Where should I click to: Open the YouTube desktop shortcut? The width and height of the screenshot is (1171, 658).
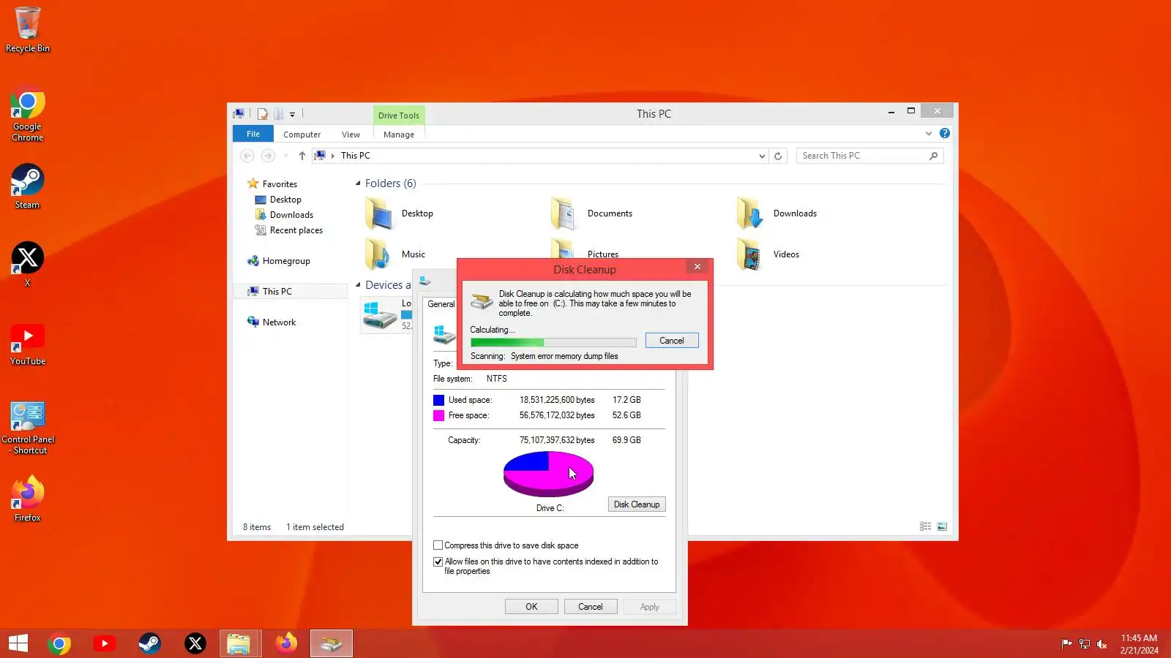click(28, 344)
